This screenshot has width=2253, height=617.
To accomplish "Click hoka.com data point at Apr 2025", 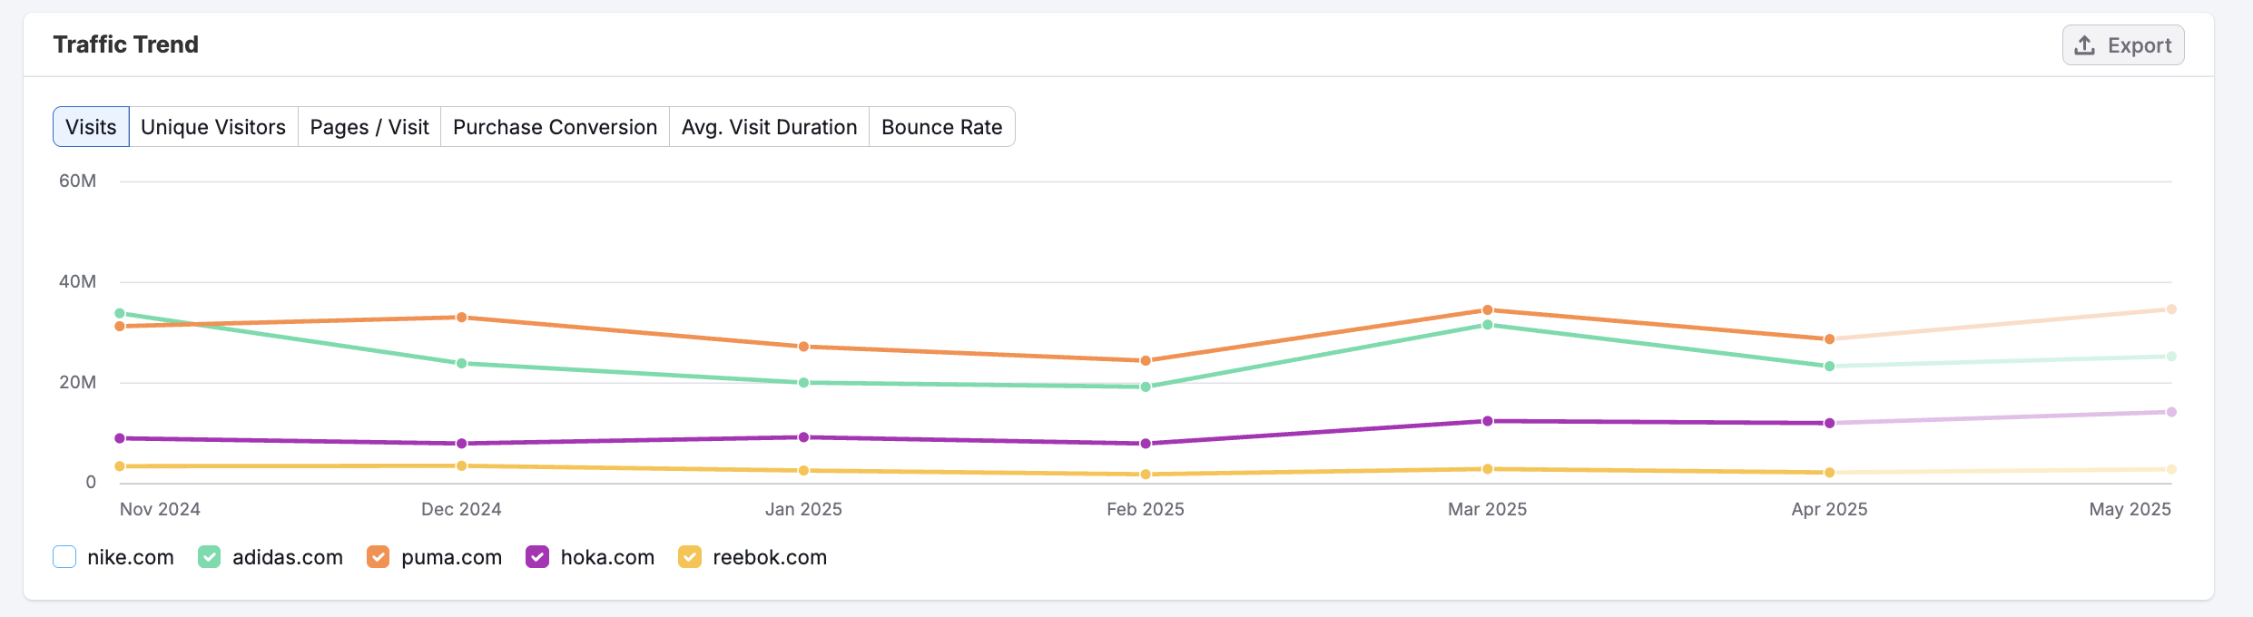I will 1829,423.
